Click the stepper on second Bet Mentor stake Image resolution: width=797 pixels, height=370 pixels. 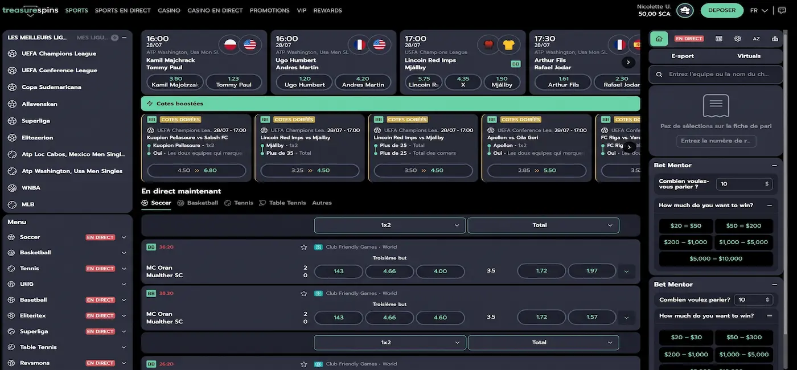click(767, 300)
